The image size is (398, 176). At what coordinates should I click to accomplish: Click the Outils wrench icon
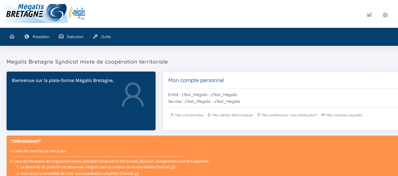pos(96,37)
